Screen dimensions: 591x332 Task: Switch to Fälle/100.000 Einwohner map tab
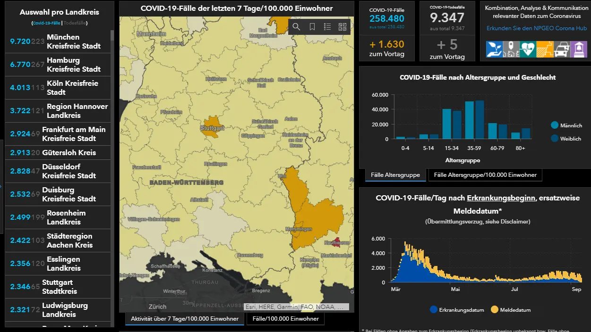286,319
